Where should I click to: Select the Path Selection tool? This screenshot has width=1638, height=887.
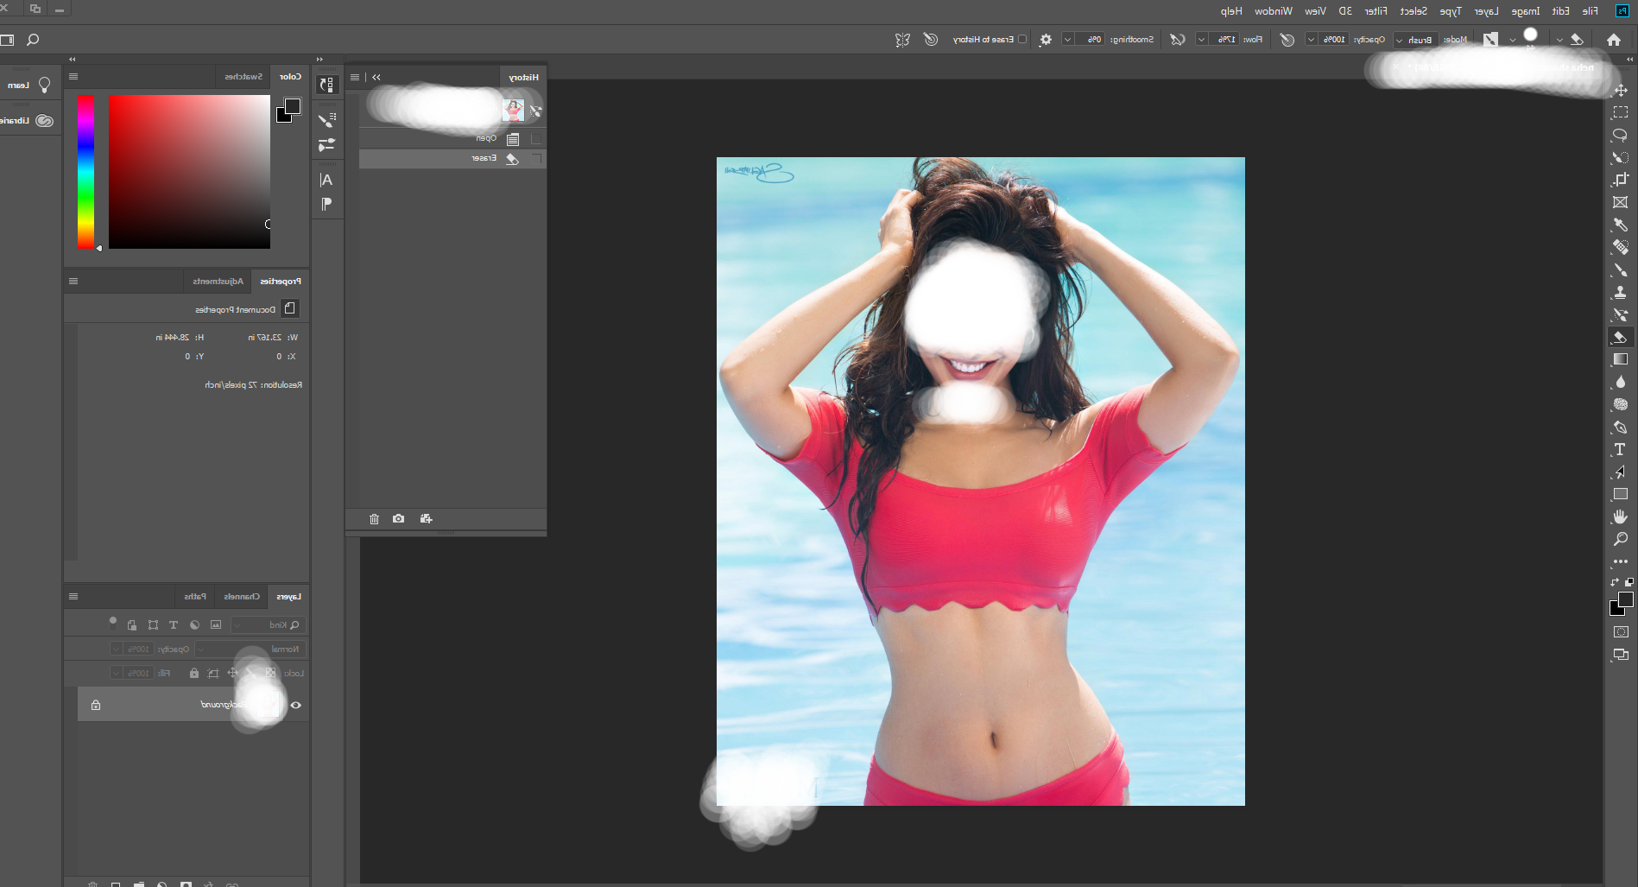[1621, 472]
